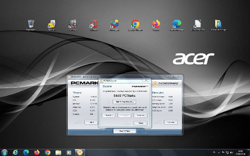Click the 'Graphics Score' result label
Viewport: 250px width, 156px height.
[x=159, y=107]
